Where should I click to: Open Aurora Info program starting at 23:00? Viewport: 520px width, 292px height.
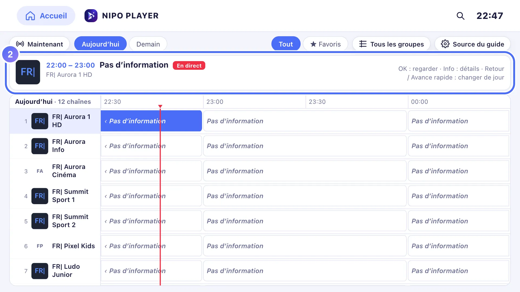click(305, 146)
